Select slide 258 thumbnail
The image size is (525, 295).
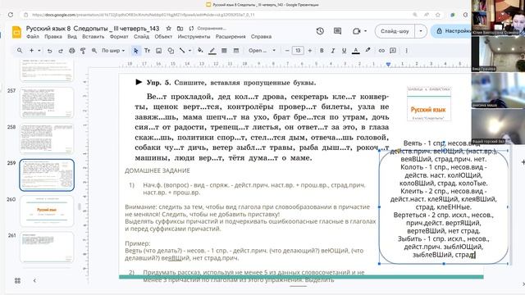[x=47, y=138]
